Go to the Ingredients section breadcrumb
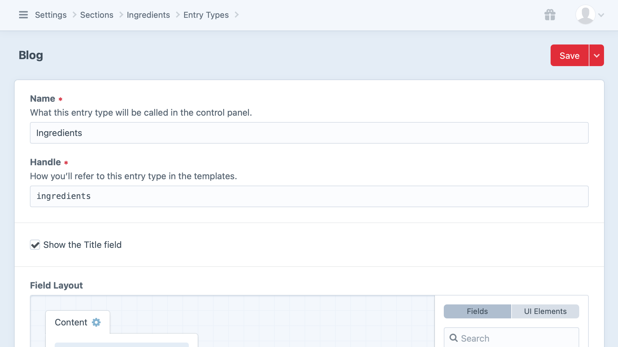 click(148, 15)
